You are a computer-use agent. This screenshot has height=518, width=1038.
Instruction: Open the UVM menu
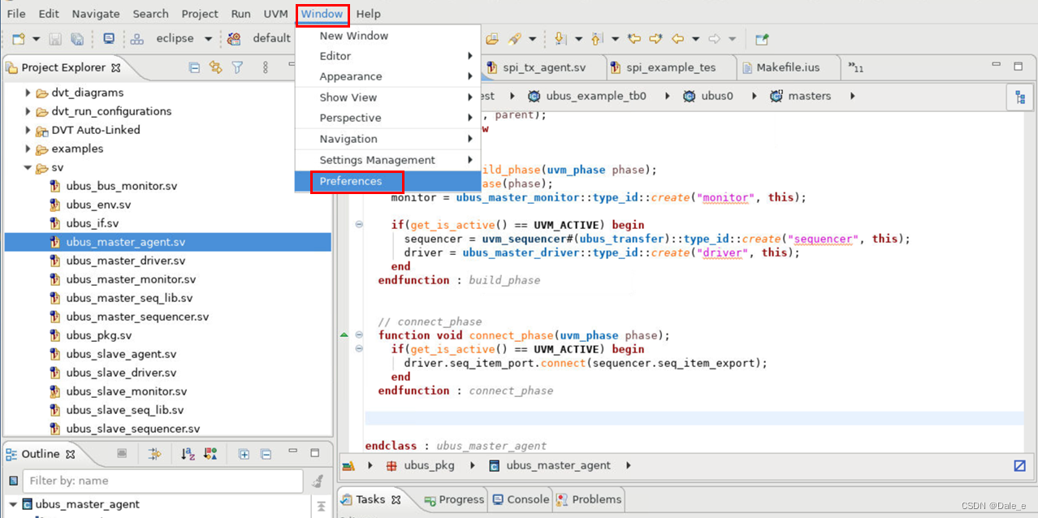(x=276, y=14)
